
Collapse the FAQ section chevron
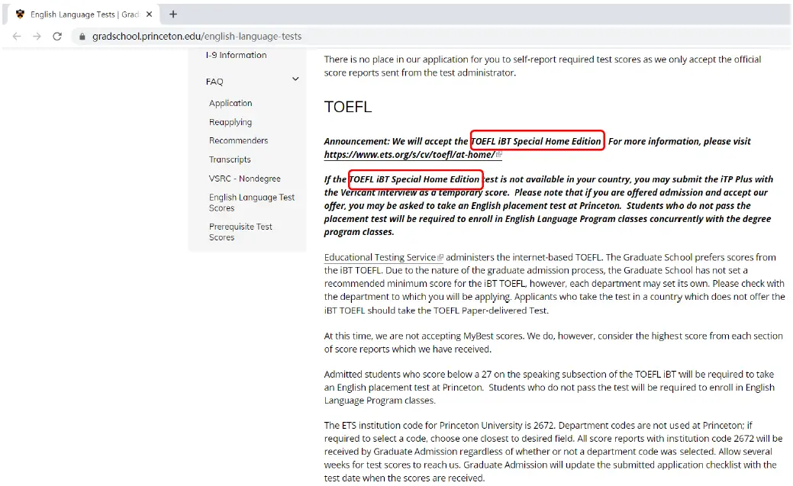[295, 79]
